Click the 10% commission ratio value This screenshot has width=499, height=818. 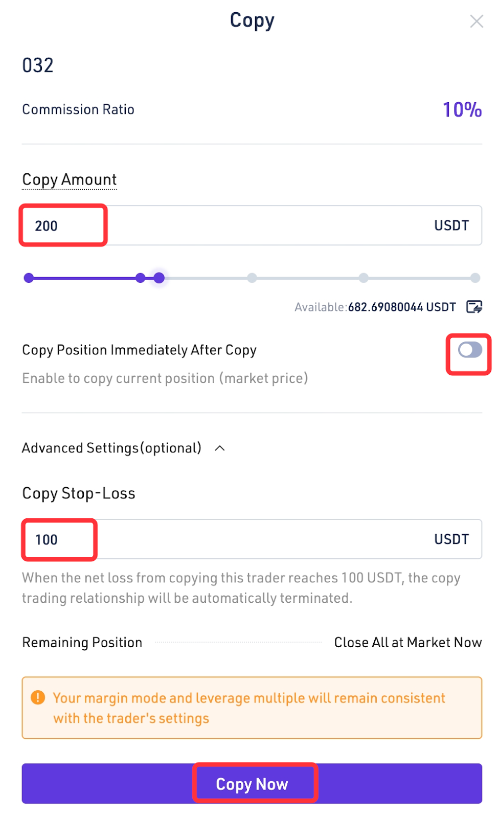click(462, 110)
